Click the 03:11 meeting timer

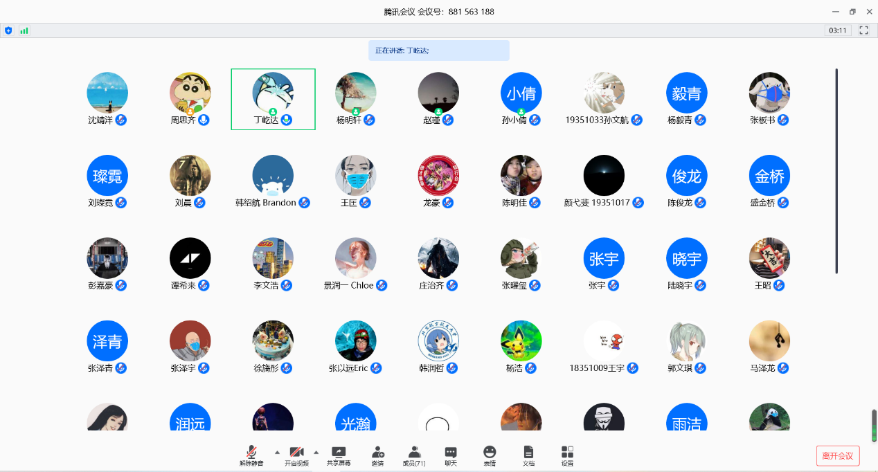click(x=838, y=30)
